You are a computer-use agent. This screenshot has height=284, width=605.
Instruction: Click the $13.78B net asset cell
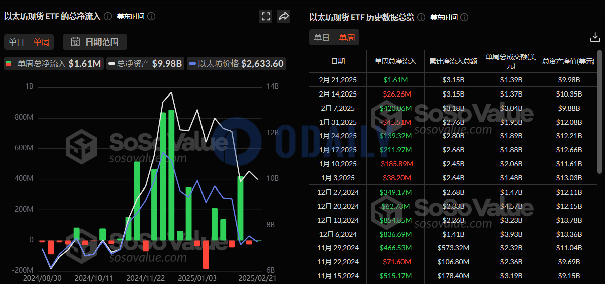pos(568,220)
